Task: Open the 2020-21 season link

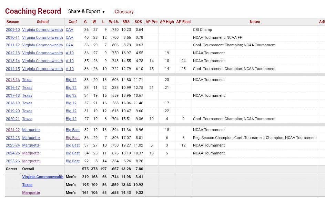Action: point(13,119)
